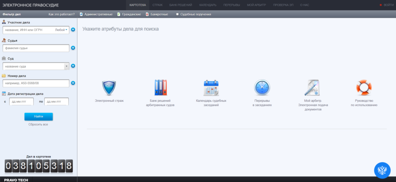
Task: Add another Участник дела with plus icon
Action: pyautogui.click(x=73, y=29)
